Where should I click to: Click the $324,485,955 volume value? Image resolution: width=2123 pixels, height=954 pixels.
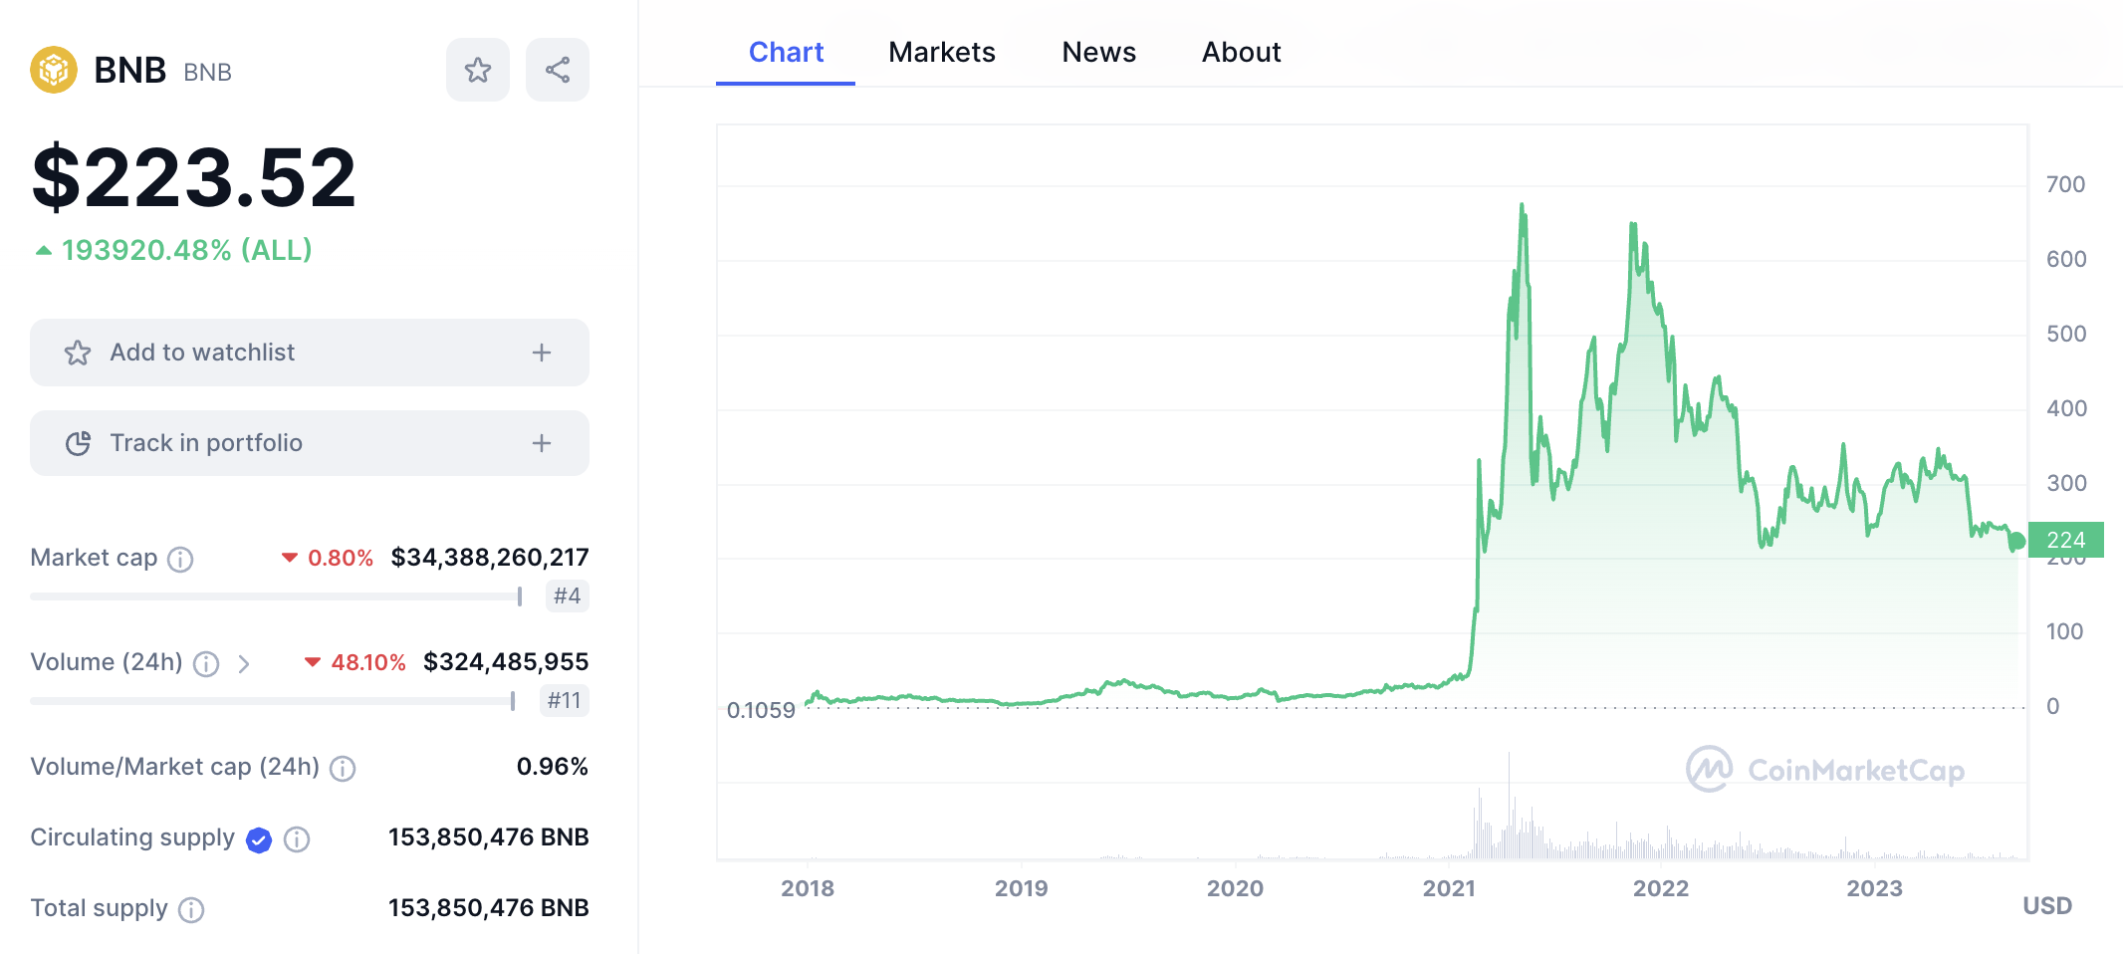click(x=506, y=662)
